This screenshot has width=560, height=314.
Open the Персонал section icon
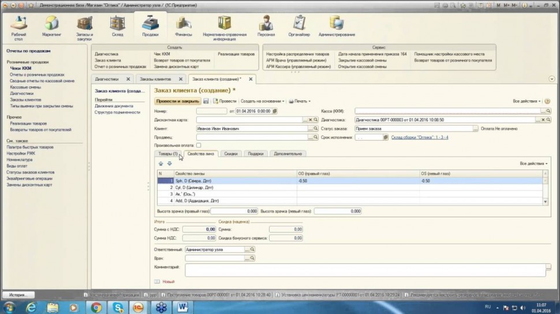[x=266, y=26]
